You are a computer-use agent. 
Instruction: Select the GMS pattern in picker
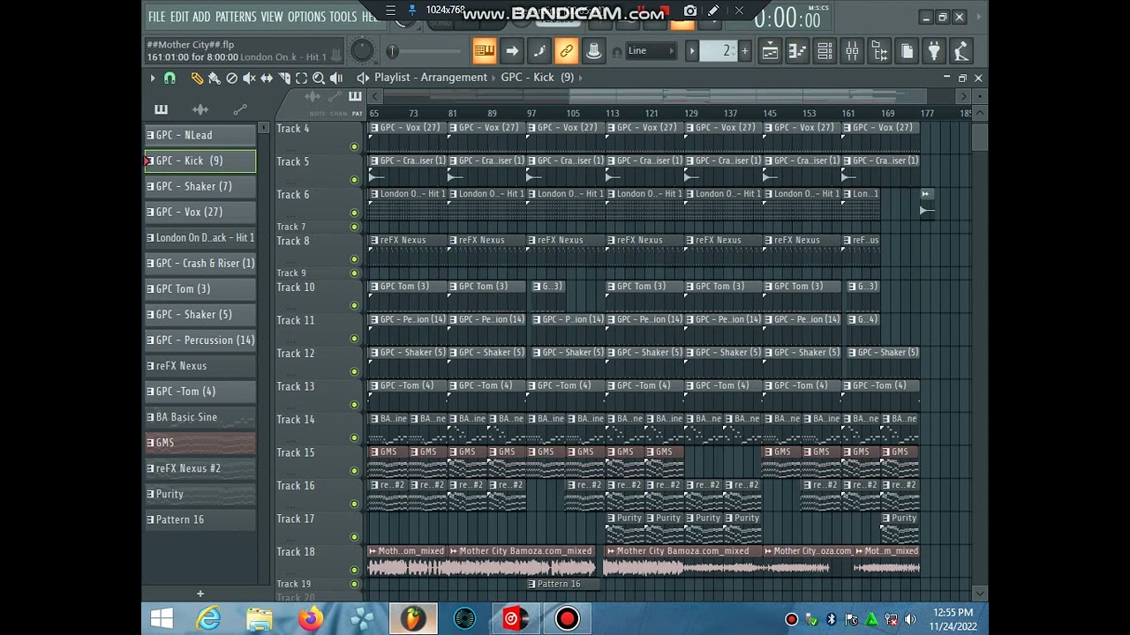(x=200, y=443)
